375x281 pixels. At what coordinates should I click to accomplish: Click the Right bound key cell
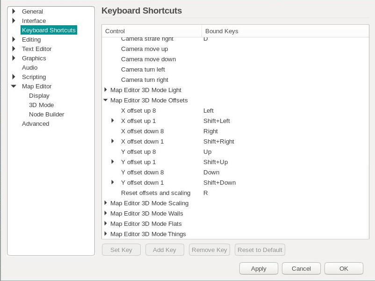210,131
